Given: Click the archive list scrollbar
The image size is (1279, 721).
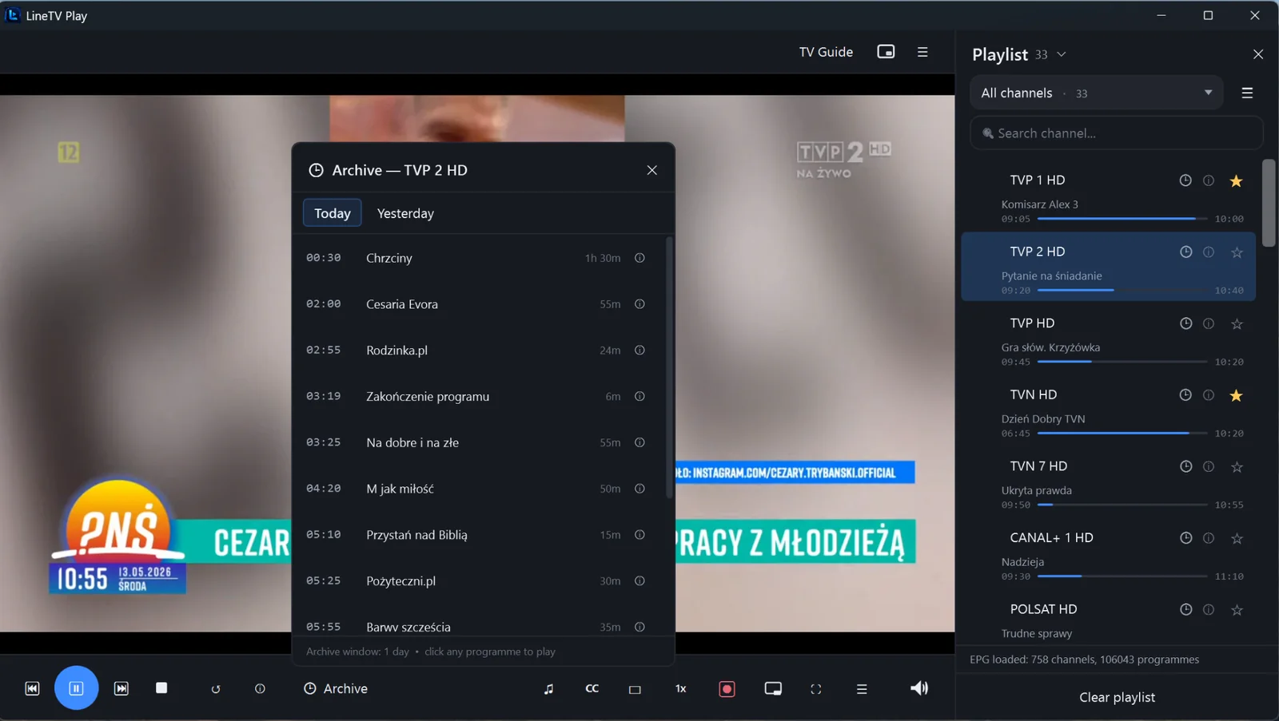Looking at the screenshot, I should pos(669,367).
